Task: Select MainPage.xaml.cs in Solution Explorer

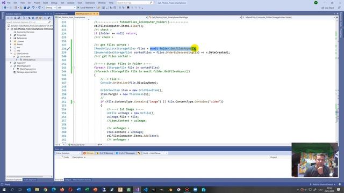Action: (x=28, y=69)
